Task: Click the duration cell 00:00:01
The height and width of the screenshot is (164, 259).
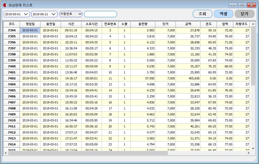Action: (x=92, y=78)
